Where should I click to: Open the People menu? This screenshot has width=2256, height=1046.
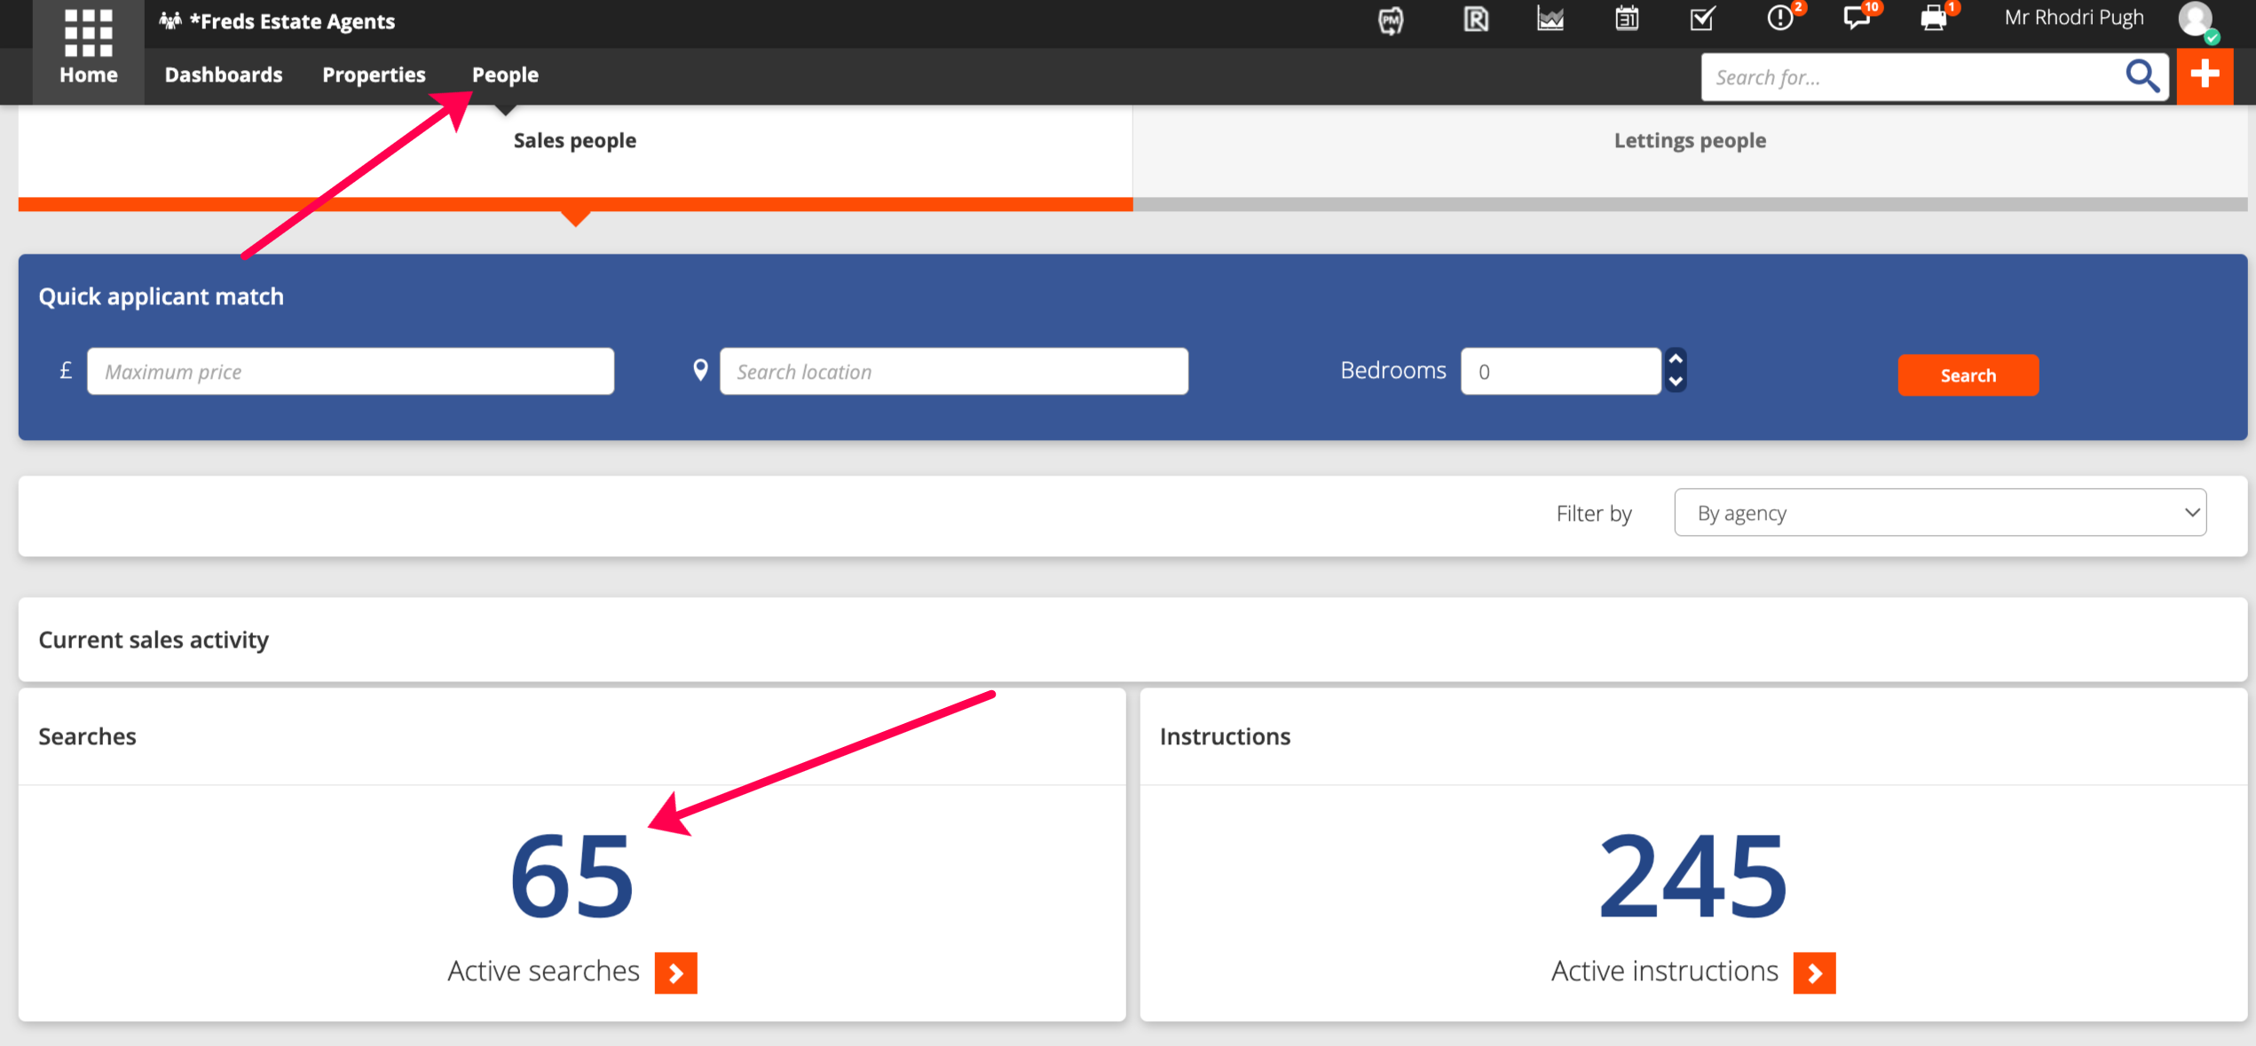coord(505,75)
